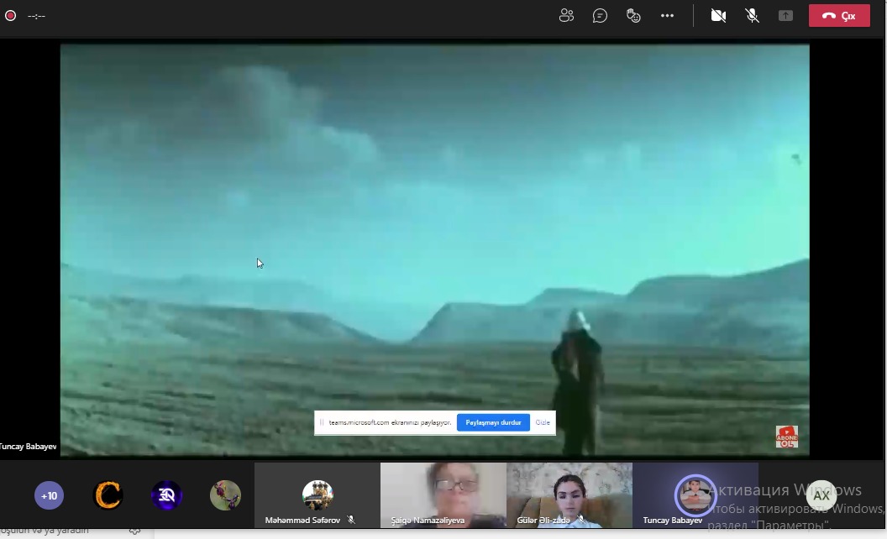Select the orange C participant avatar

coord(108,495)
